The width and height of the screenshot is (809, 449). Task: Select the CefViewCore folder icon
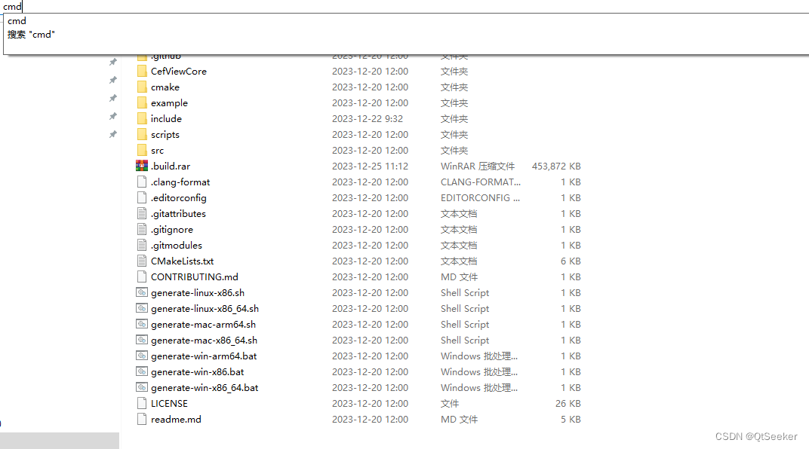(142, 71)
